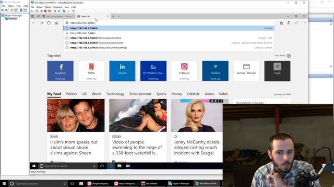Viewport: 334px width, 187px height.
Task: Click the Edge forward arrow
Action: point(41,23)
